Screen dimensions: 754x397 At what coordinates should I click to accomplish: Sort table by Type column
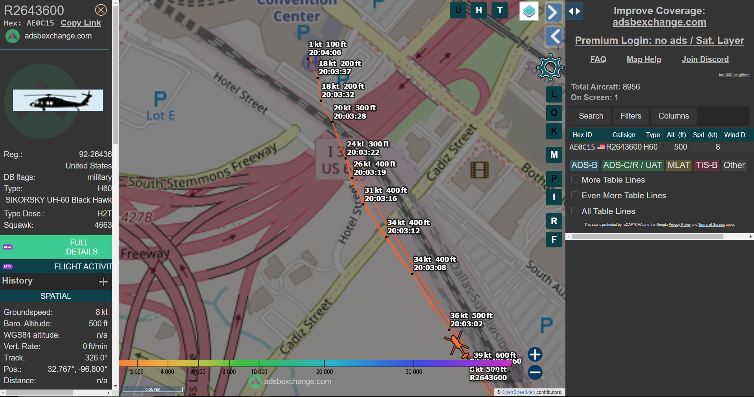[x=653, y=135]
